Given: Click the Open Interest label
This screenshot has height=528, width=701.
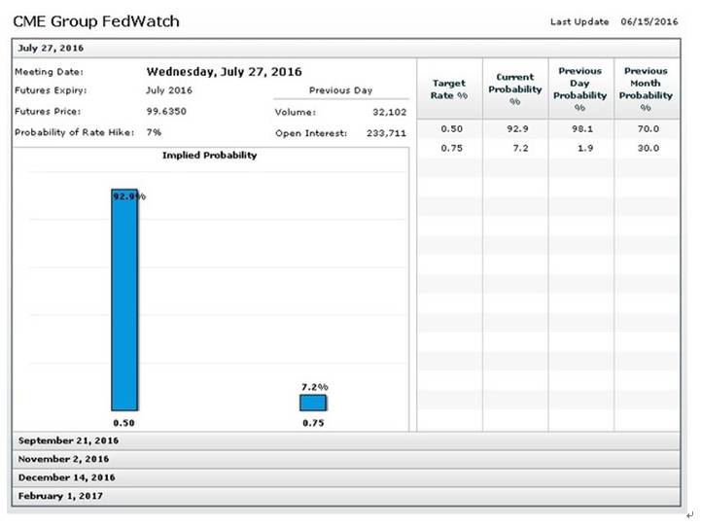Looking at the screenshot, I should [x=311, y=133].
